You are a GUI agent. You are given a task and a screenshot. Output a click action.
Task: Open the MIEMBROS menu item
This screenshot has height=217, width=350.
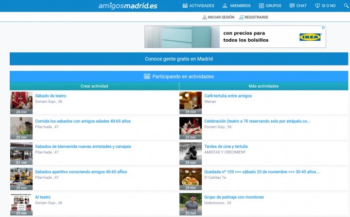tap(241, 6)
